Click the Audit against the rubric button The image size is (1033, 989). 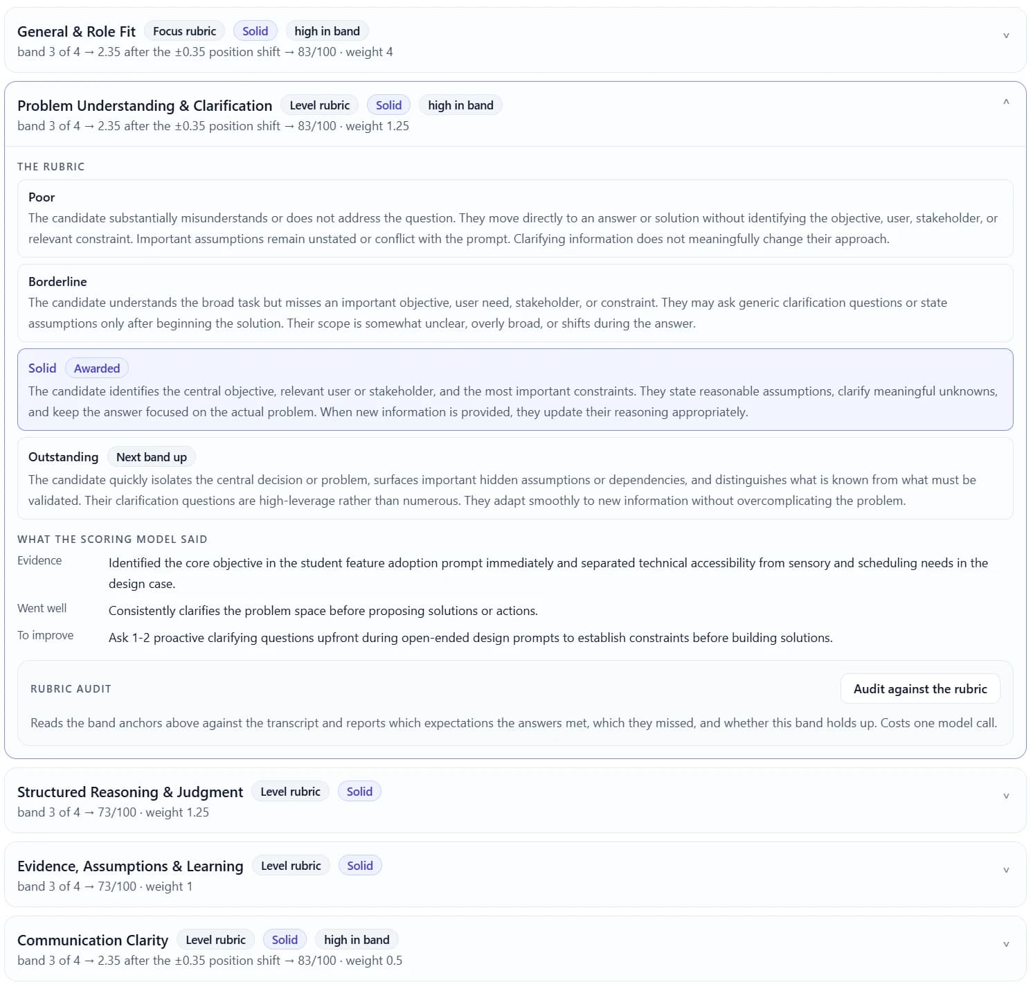click(x=920, y=688)
